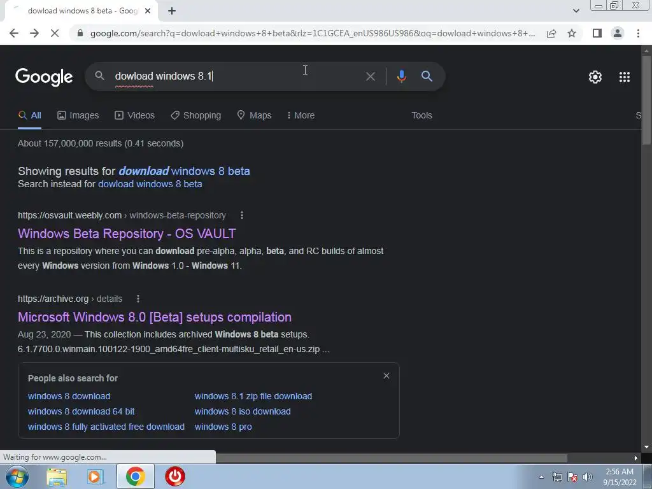Search for 'windows 8 download'
This screenshot has width=652, height=489.
[69, 396]
